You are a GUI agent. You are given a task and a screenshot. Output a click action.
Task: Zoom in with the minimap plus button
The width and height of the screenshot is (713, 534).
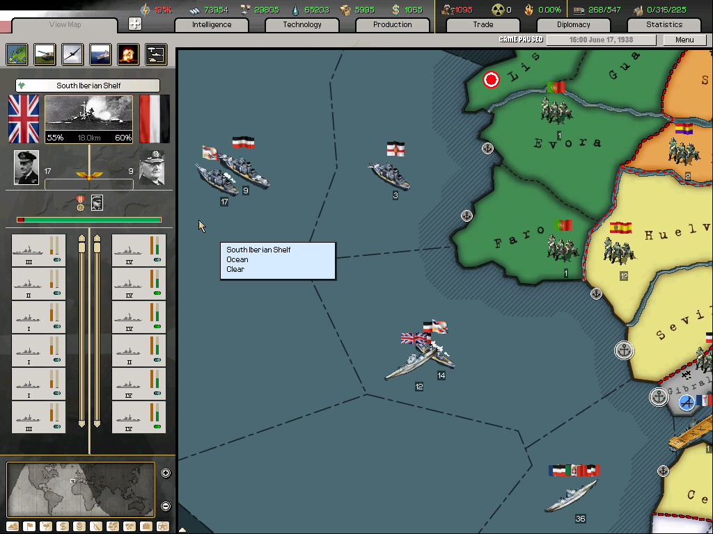point(166,474)
